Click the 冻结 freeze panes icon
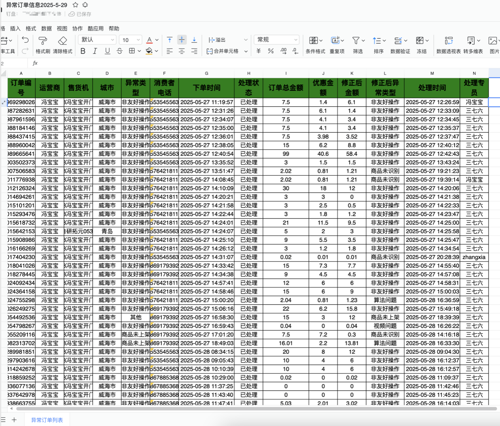The width and height of the screenshot is (500, 426). tap(420, 40)
